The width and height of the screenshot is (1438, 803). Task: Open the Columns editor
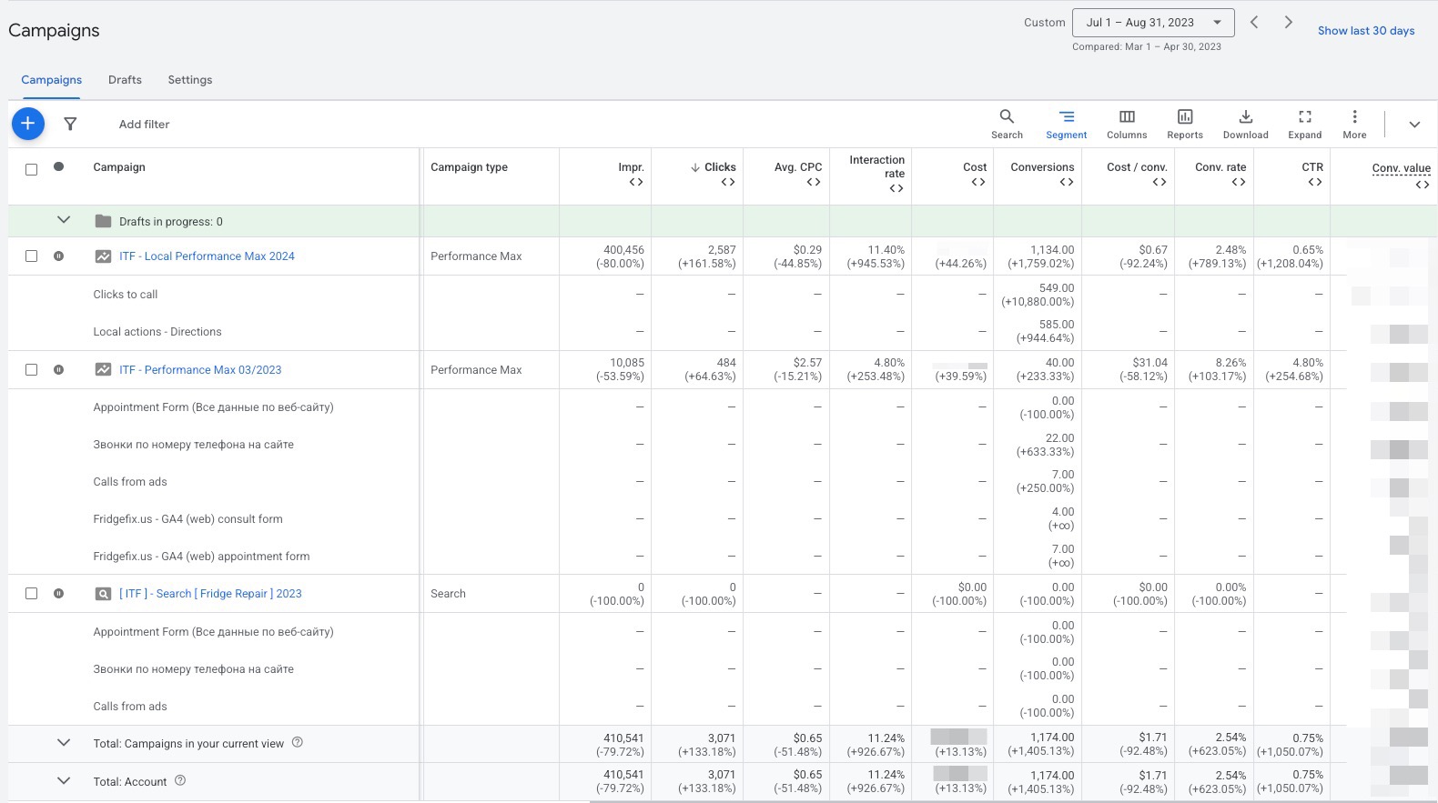1127,124
